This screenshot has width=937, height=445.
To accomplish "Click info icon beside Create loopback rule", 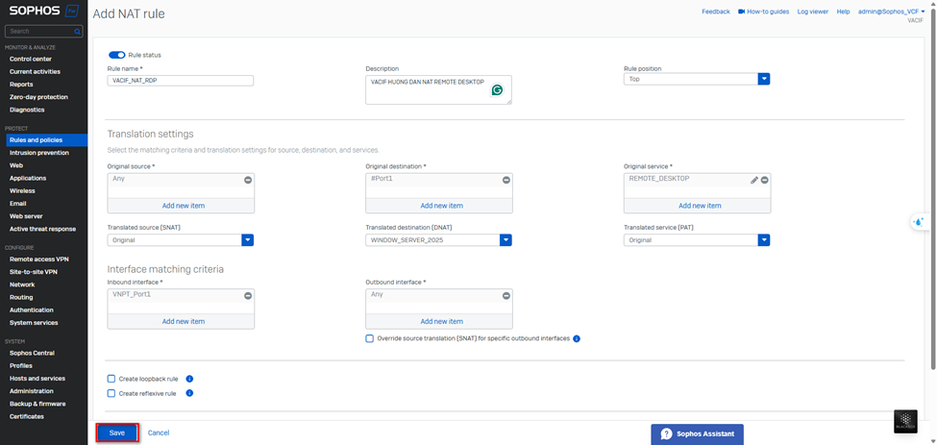I will [189, 379].
